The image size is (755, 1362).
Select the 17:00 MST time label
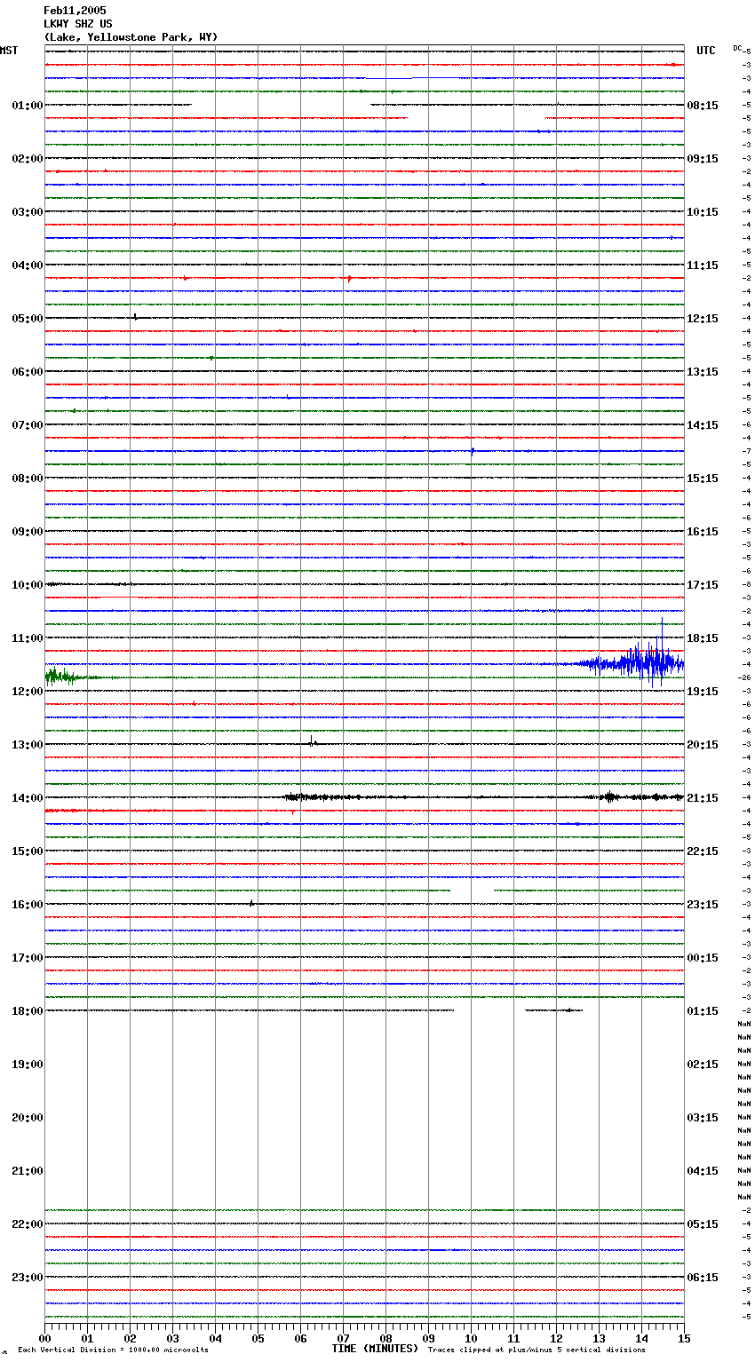click(28, 958)
